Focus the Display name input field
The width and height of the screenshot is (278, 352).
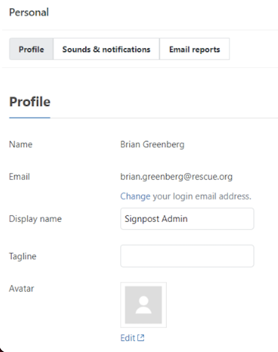187,219
